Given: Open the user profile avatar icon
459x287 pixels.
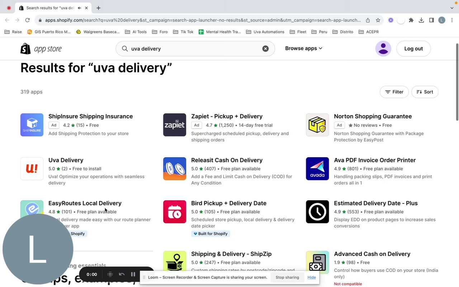Looking at the screenshot, I should (x=383, y=48).
